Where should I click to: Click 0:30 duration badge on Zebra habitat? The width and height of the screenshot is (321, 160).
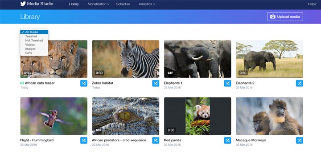(99, 73)
